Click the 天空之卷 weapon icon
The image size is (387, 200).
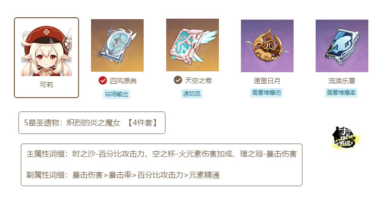click(x=193, y=45)
